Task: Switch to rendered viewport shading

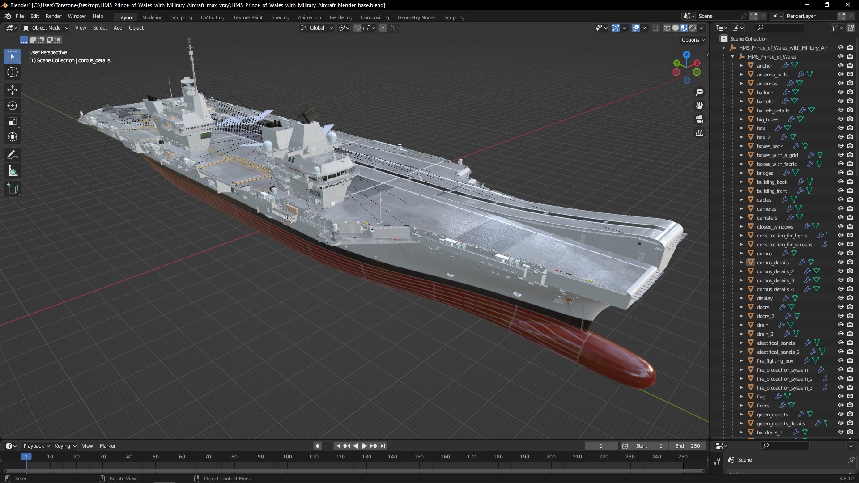Action: tap(693, 28)
